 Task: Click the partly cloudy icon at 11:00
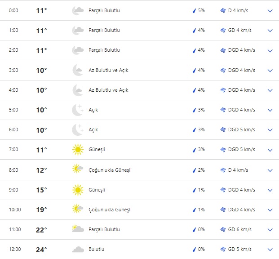click(x=78, y=229)
